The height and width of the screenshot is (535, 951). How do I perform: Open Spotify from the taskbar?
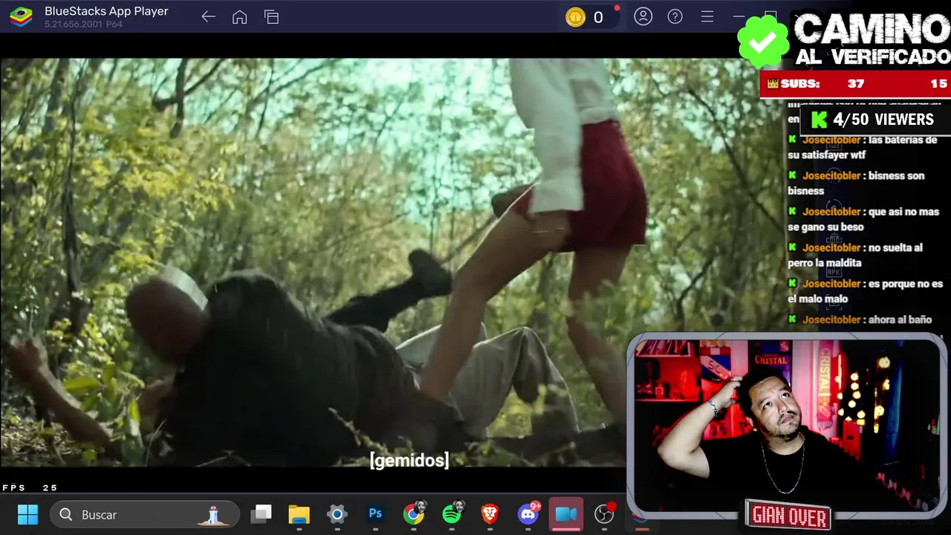(x=452, y=513)
